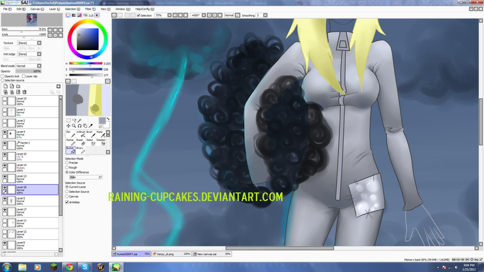Screen dimensions: 484x272
Task: Switch to the New canvas.sai document tab
Action: click(x=212, y=254)
